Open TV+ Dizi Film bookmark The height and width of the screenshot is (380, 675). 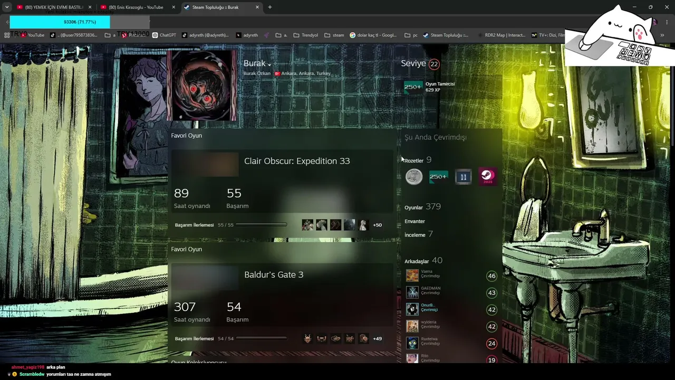point(548,35)
